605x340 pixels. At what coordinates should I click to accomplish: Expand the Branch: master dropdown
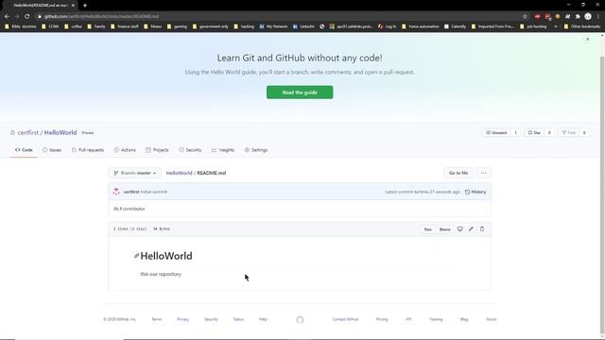pos(134,173)
